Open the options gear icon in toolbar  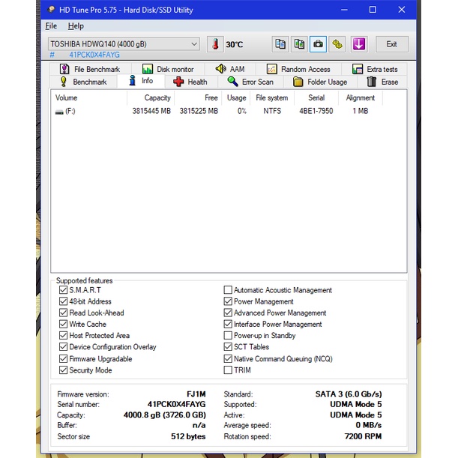click(338, 44)
